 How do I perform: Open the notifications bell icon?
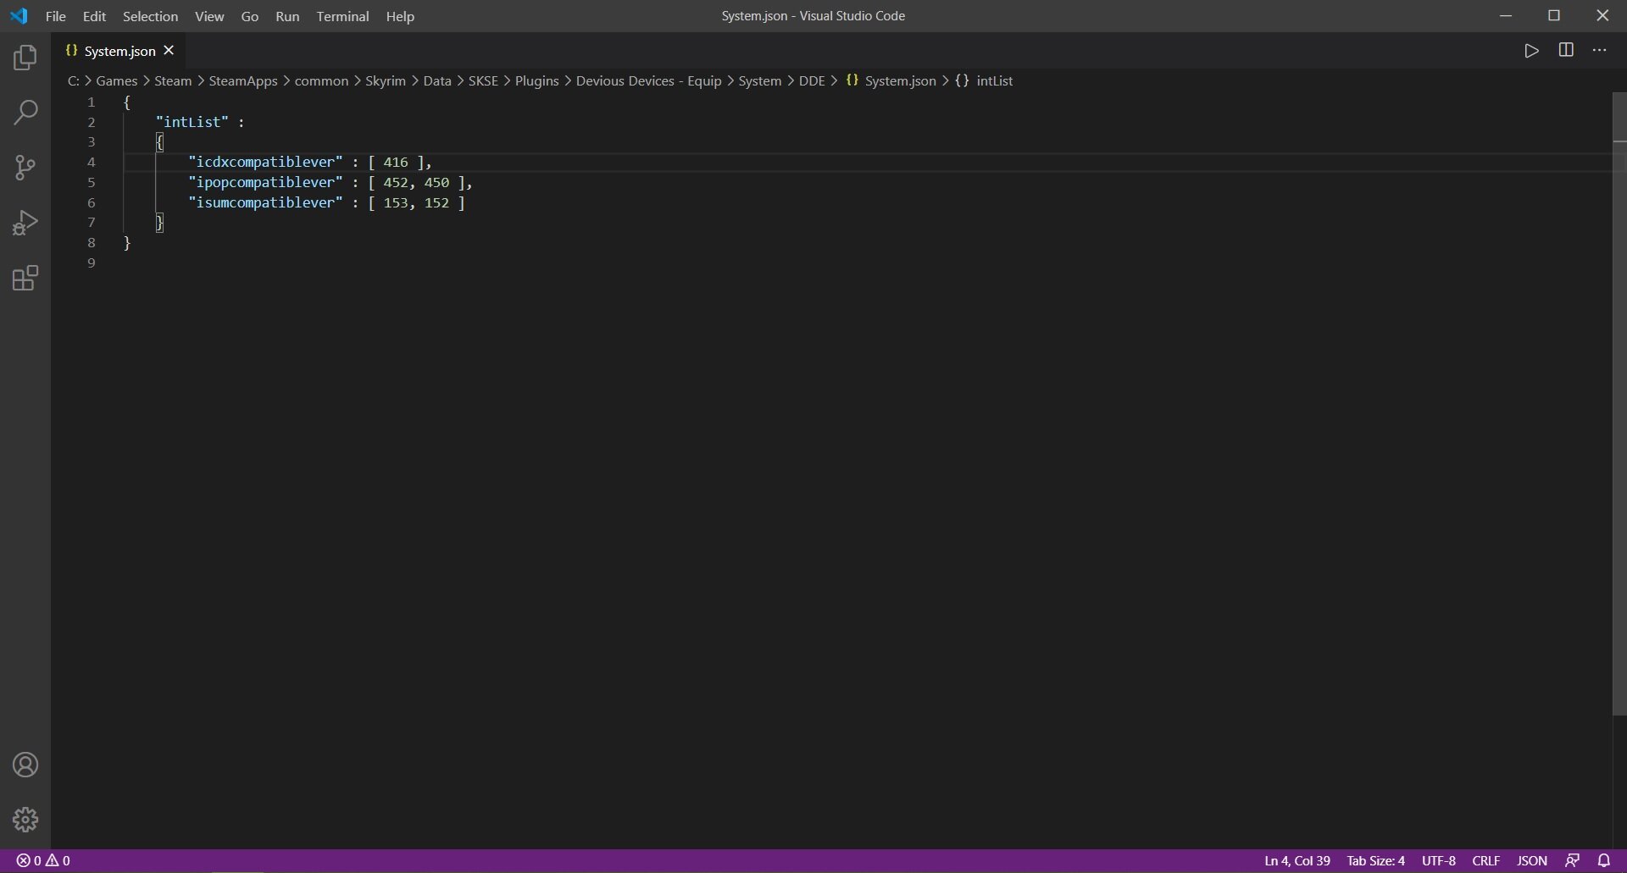pos(1604,860)
